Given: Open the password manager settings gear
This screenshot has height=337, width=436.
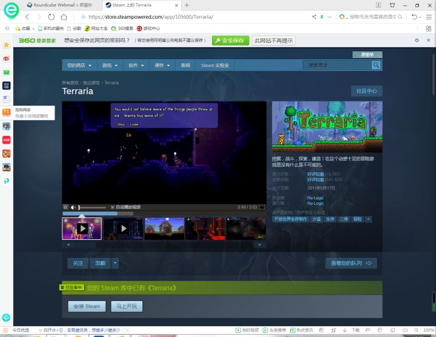Looking at the screenshot, I should pyautogui.click(x=417, y=40).
